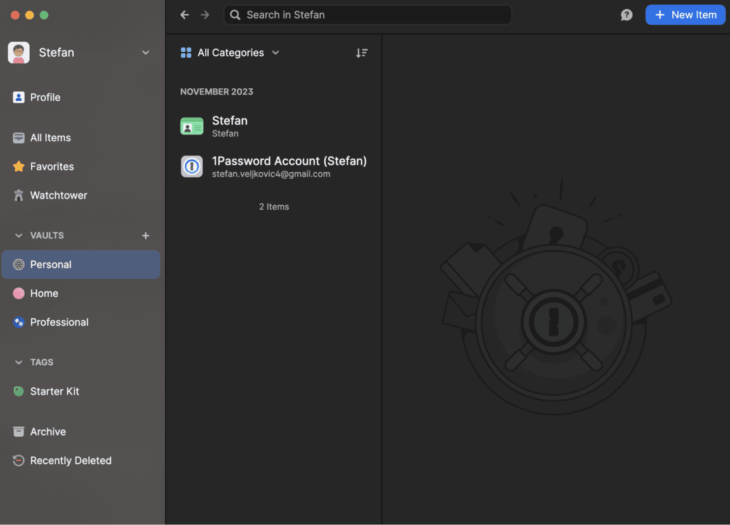Screen dimensions: 730x525
Task: View Recently Deleted items
Action: tap(81, 460)
